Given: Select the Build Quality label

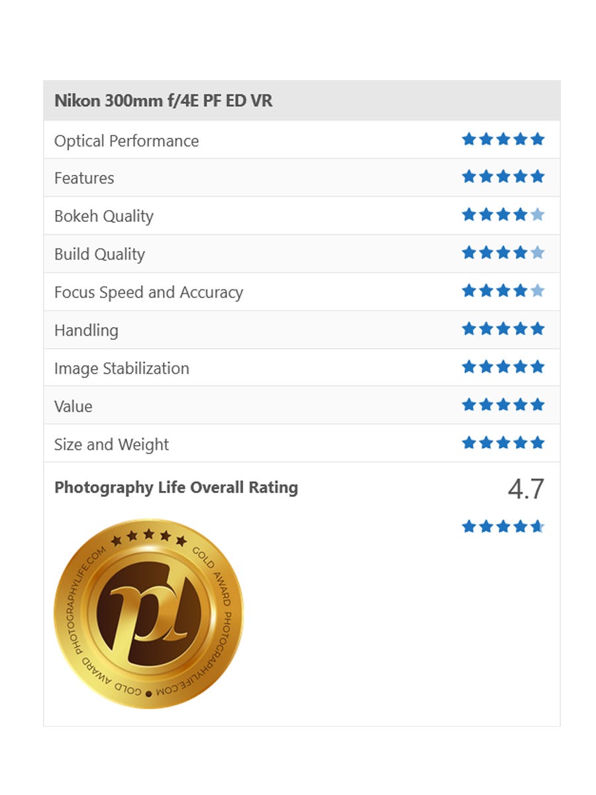Looking at the screenshot, I should coord(99,254).
